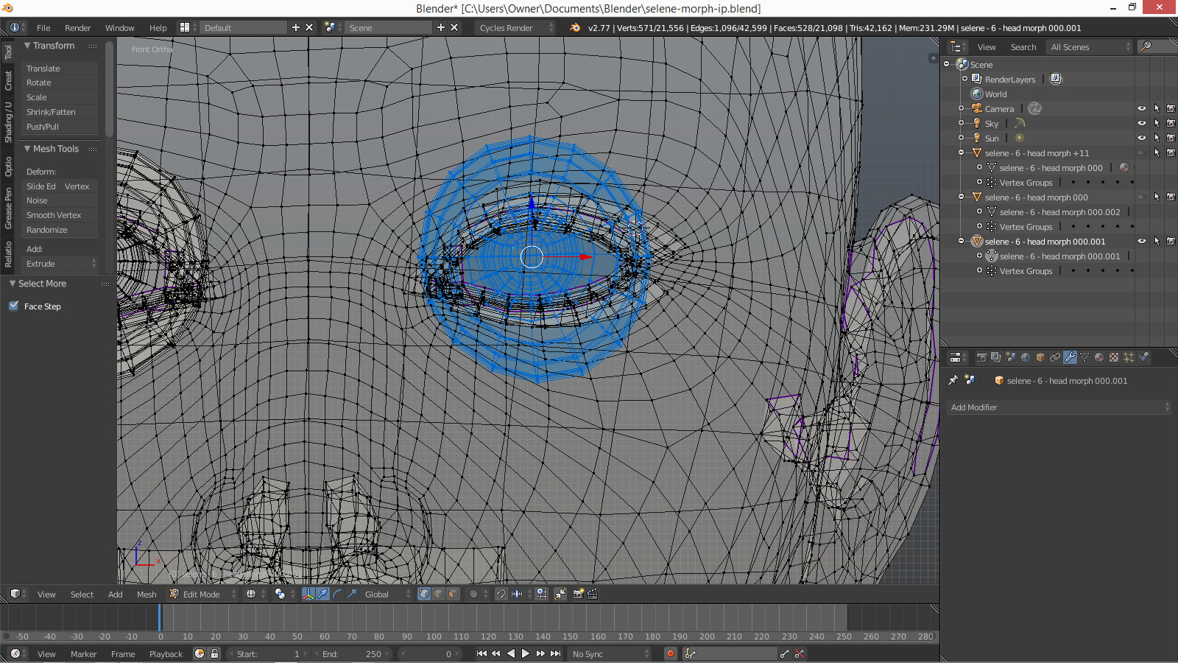This screenshot has height=663, width=1178.
Task: Collapse the Select More operator panel
Action: click(13, 284)
